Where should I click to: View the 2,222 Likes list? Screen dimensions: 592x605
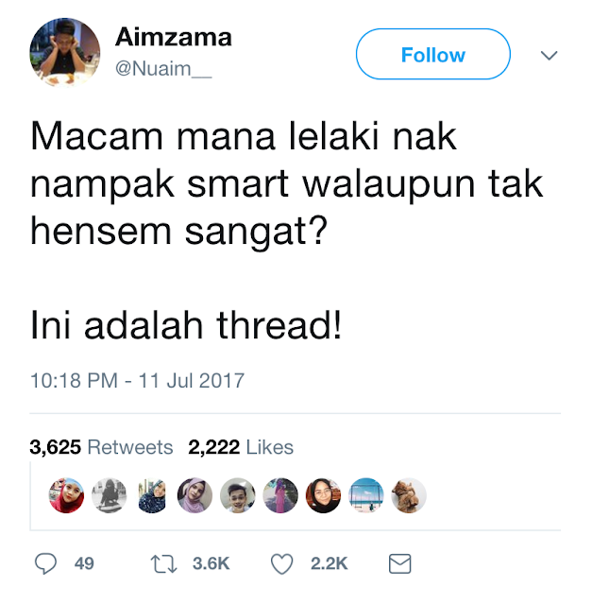241,447
